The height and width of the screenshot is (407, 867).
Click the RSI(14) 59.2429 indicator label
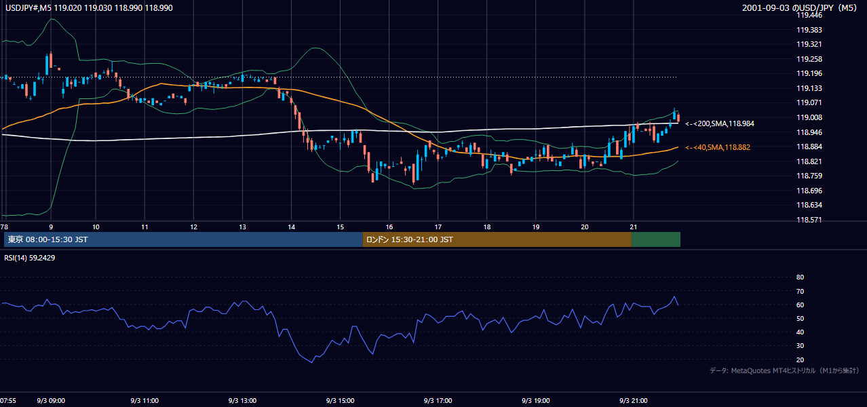pos(30,258)
